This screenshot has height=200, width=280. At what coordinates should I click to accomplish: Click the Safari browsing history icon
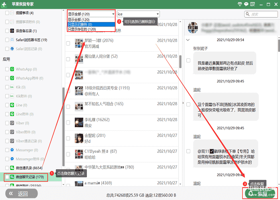pyautogui.click(x=12, y=48)
